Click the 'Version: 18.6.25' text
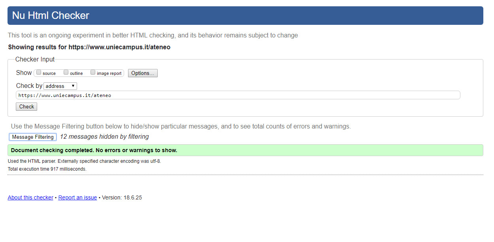This screenshot has height=242, width=494. click(x=122, y=197)
